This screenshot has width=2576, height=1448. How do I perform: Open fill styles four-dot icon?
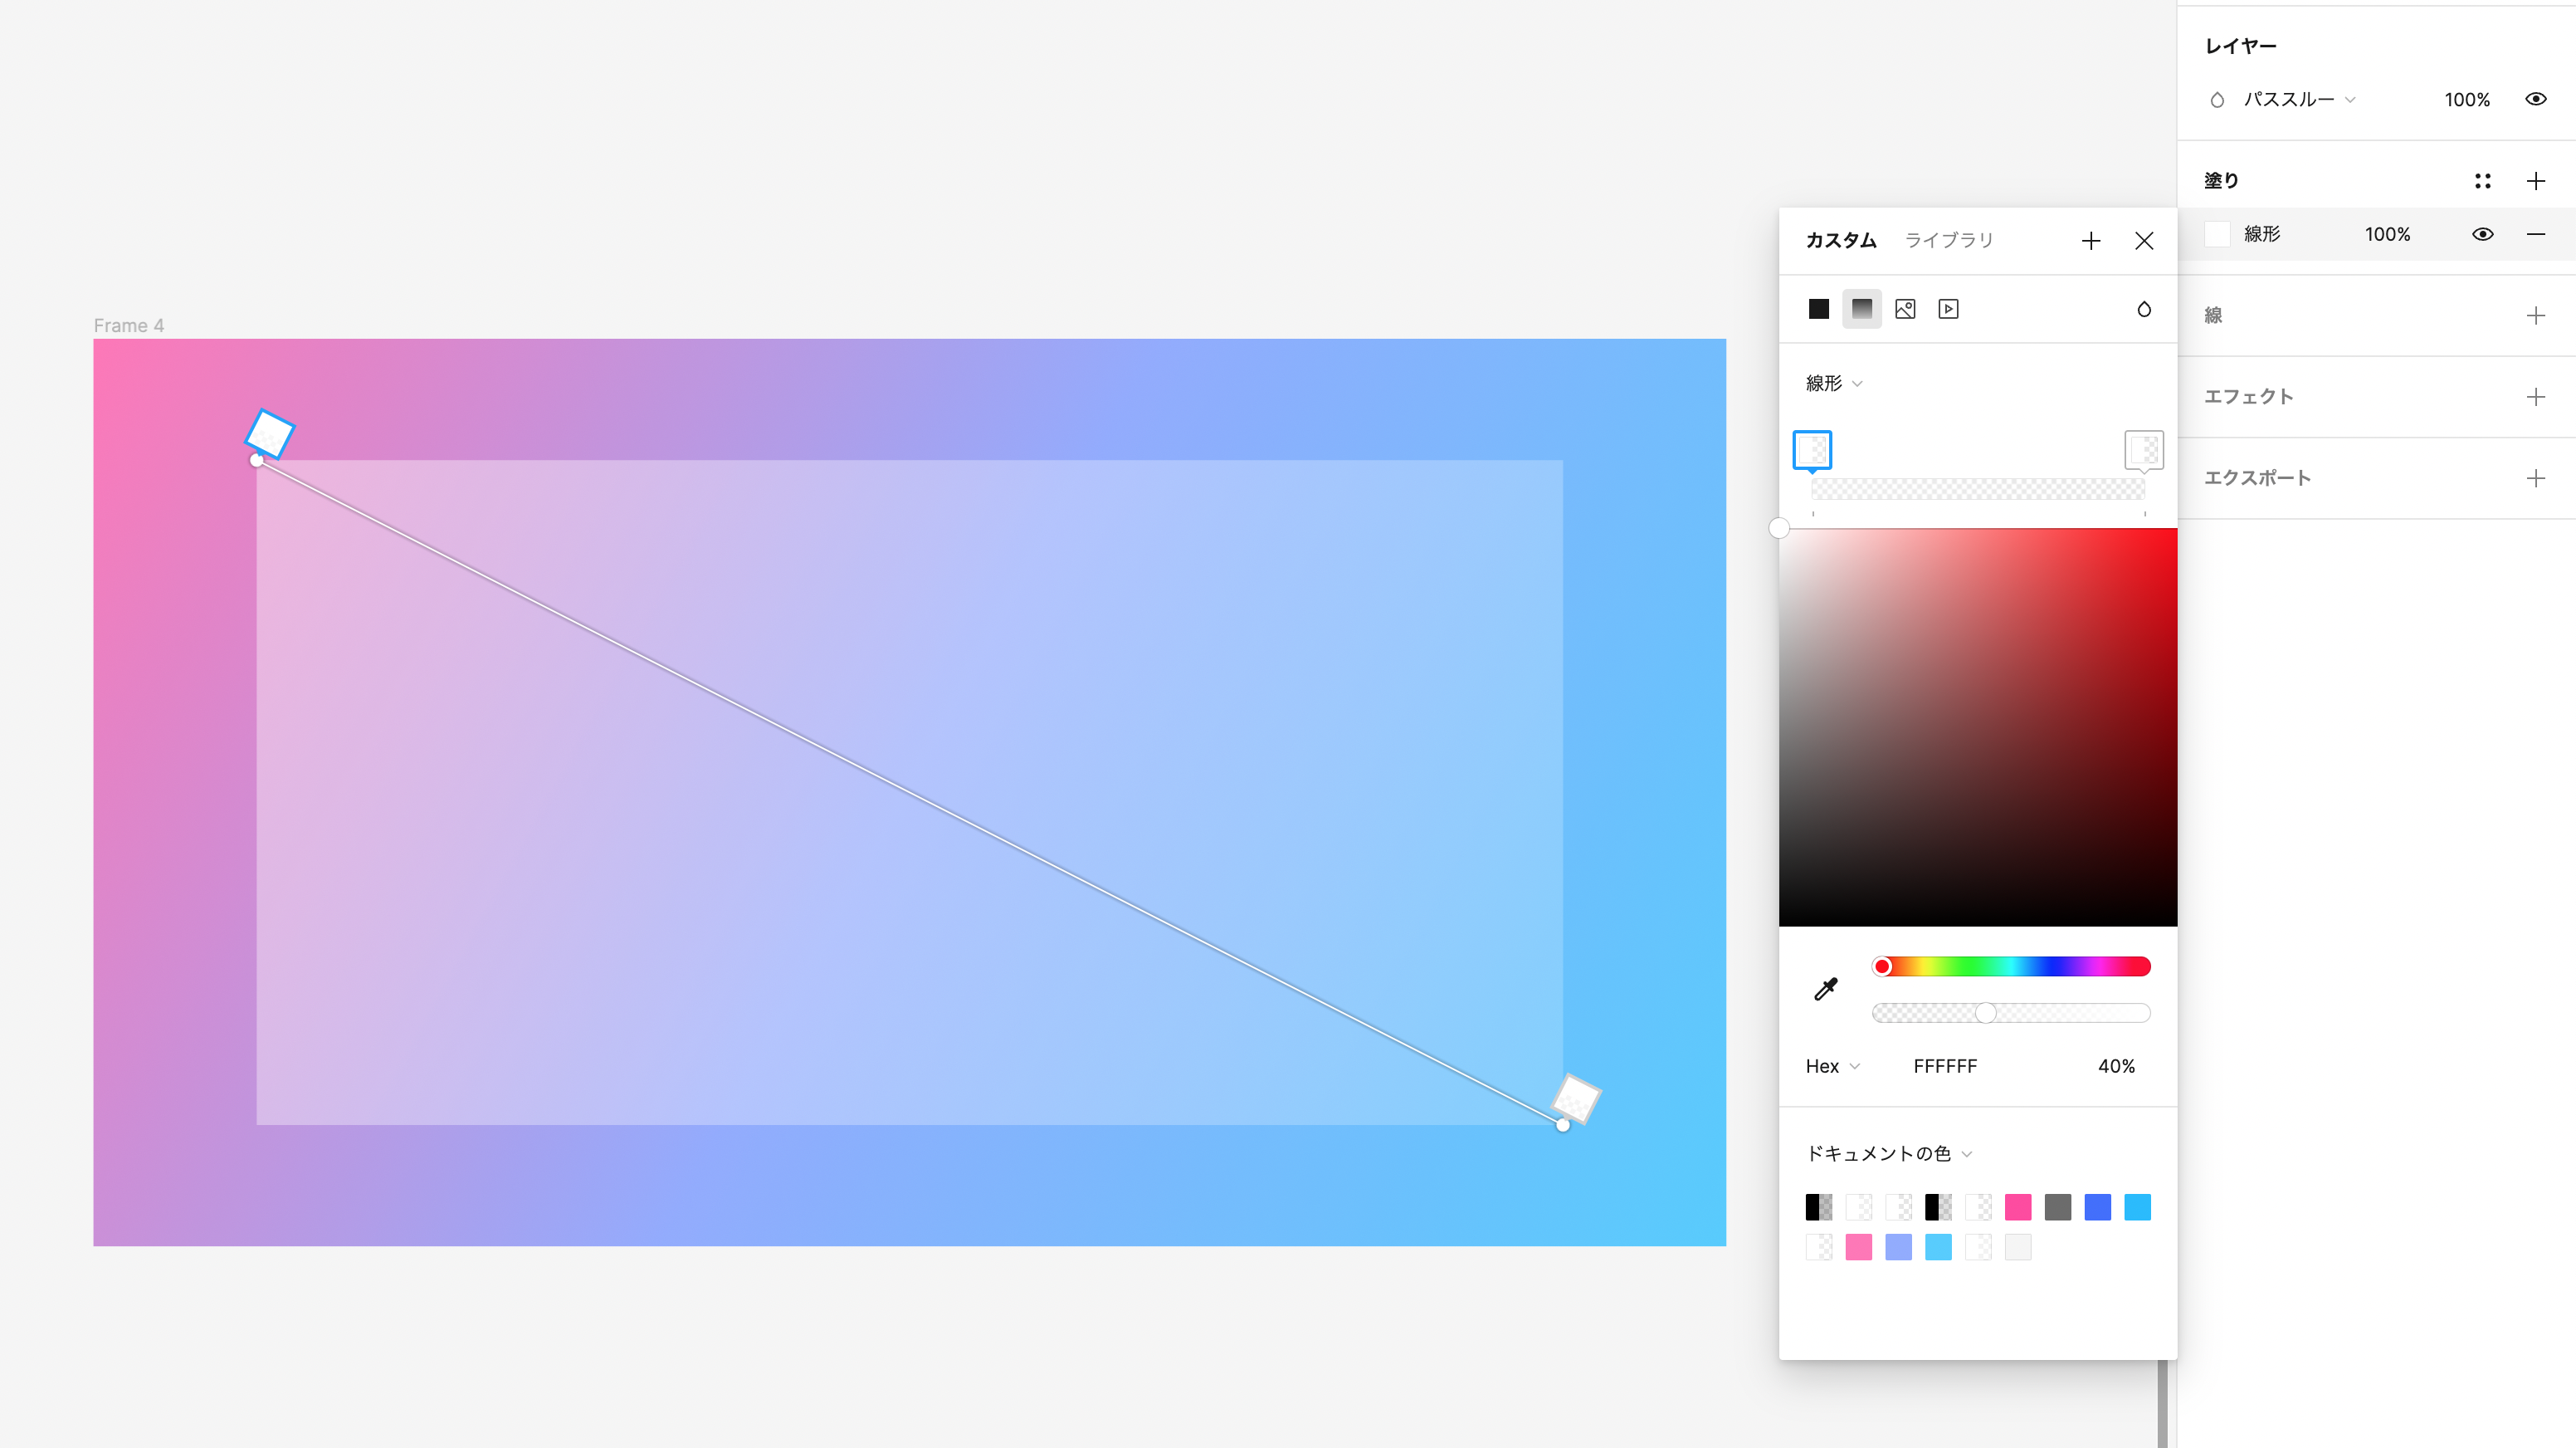[2482, 181]
